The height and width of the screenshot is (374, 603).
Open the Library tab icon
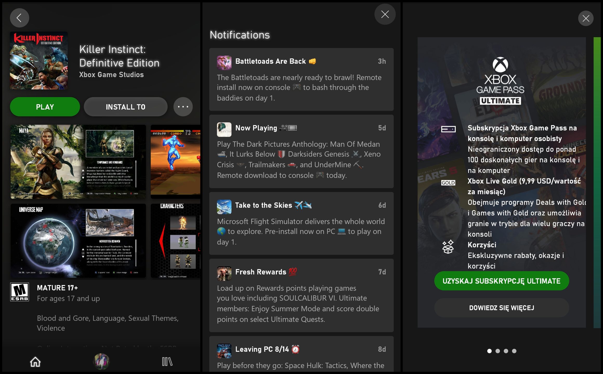[167, 362]
